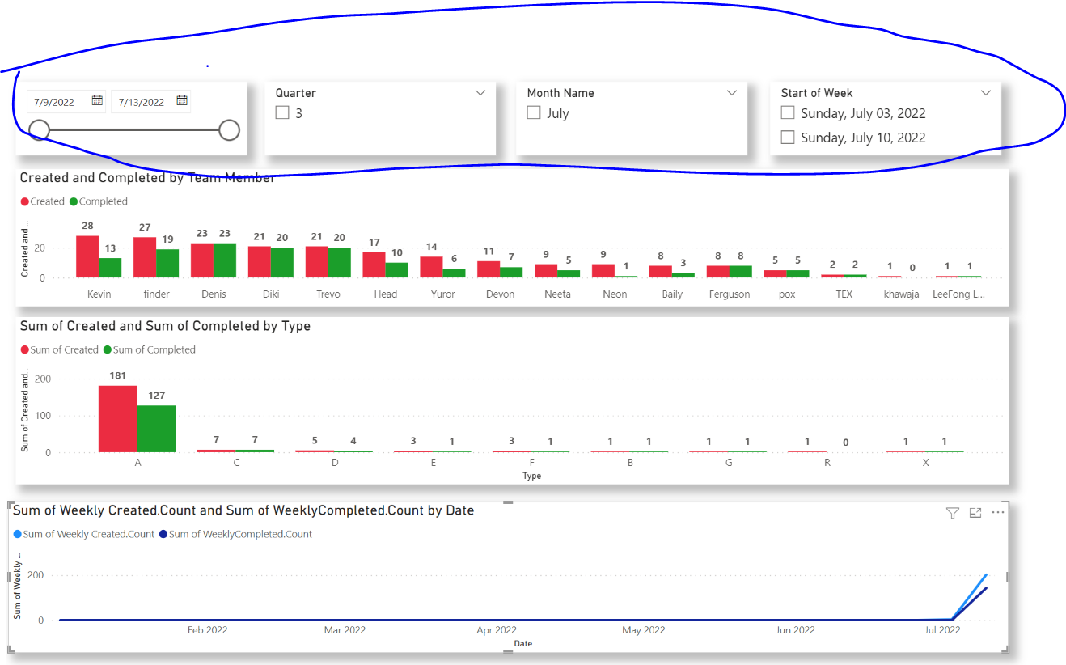Open focus mode on the line chart

(975, 513)
